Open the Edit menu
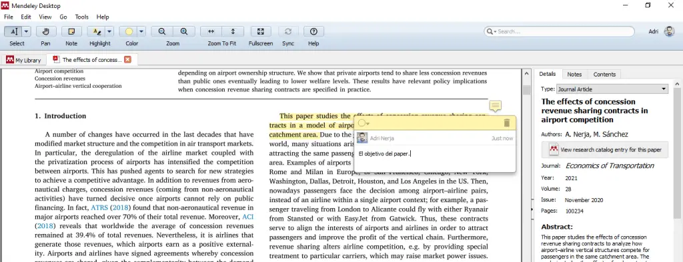The width and height of the screenshot is (683, 262). [26, 17]
